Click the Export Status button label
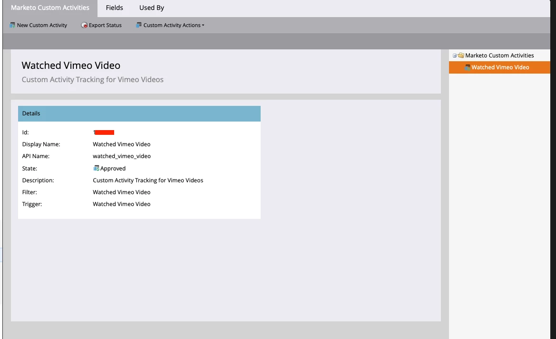This screenshot has height=339, width=556. pyautogui.click(x=105, y=25)
